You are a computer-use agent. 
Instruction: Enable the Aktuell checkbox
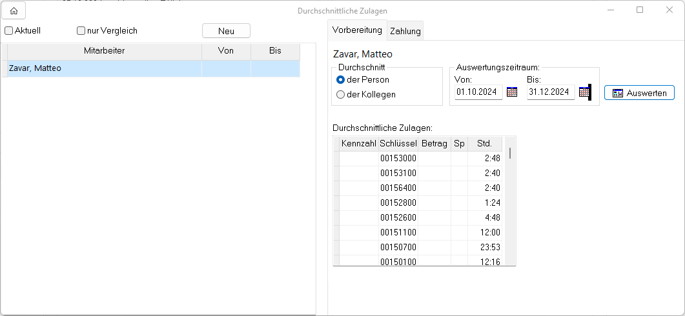9,30
